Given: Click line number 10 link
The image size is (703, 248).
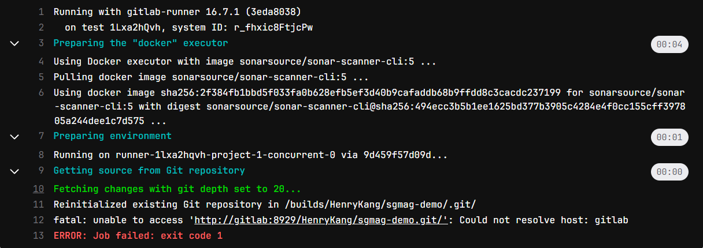Looking at the screenshot, I should pos(39,189).
